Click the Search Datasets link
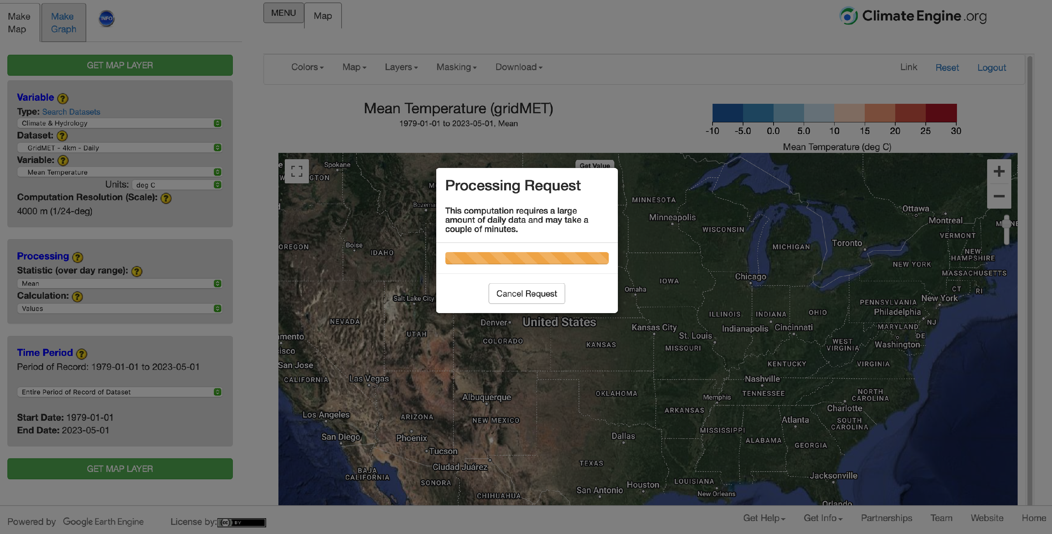This screenshot has width=1052, height=534. (x=71, y=112)
